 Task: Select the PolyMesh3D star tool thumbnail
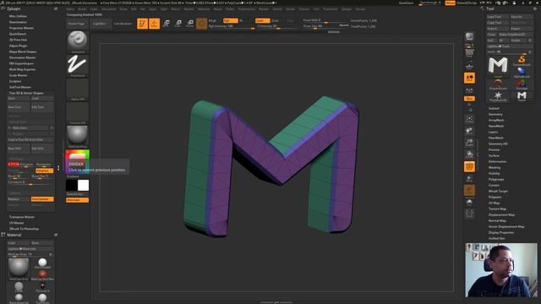pyautogui.click(x=498, y=96)
